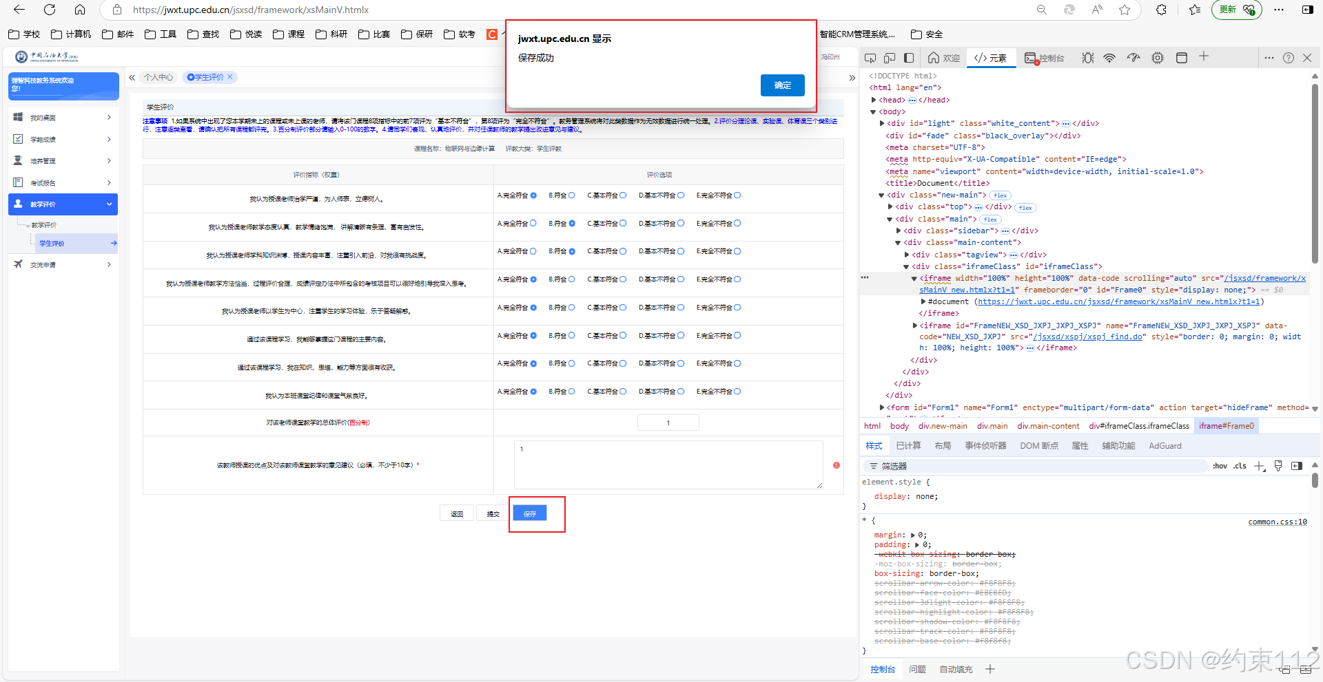Open common.css:10 source link

1278,522
